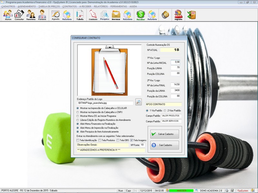Click the Endereço Padrão do Logo field
This screenshot has width=258, height=193.
105,103
